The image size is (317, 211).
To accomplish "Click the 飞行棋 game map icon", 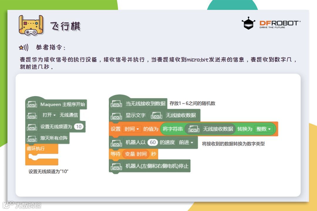I will click(31, 25).
